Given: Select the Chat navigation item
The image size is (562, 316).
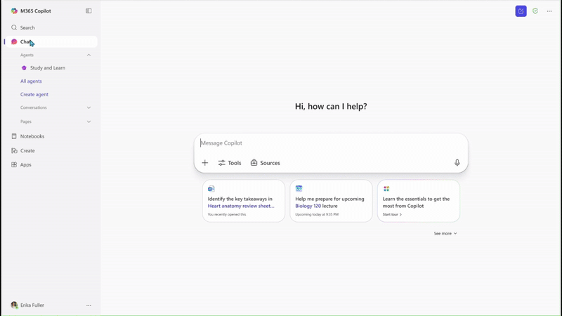Looking at the screenshot, I should (51, 41).
